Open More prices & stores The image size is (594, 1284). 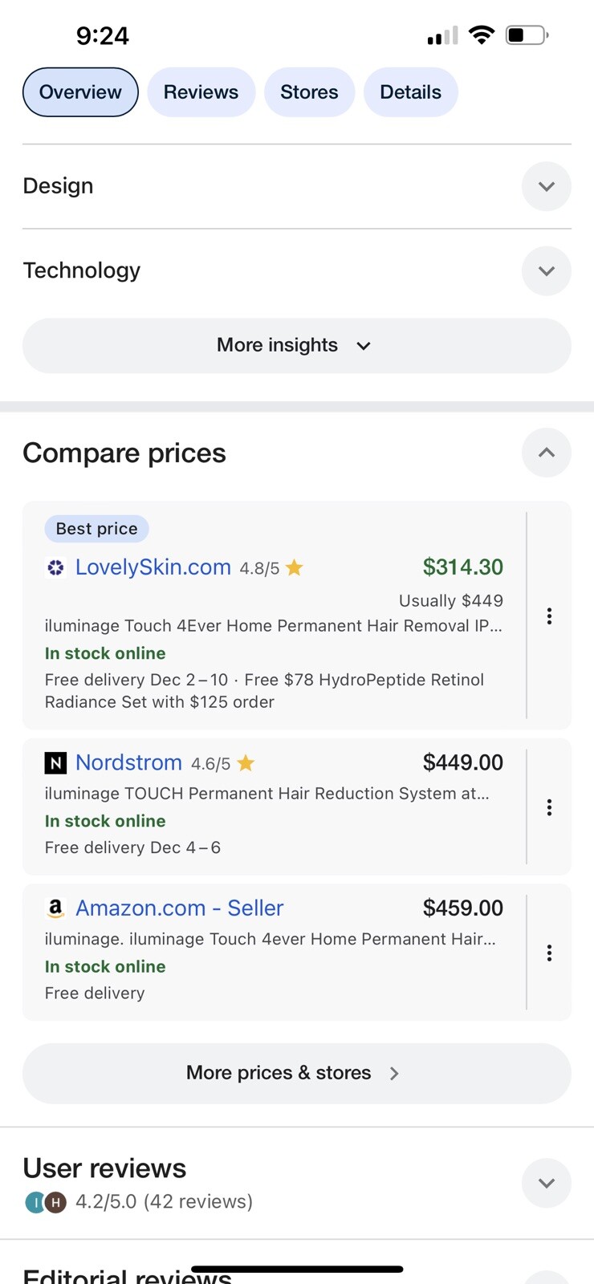(297, 1073)
